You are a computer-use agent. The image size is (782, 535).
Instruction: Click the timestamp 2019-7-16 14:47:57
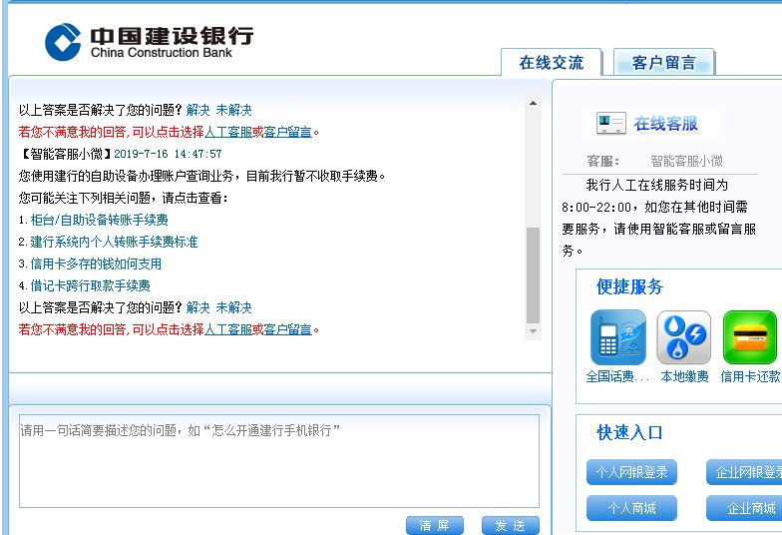coord(168,154)
